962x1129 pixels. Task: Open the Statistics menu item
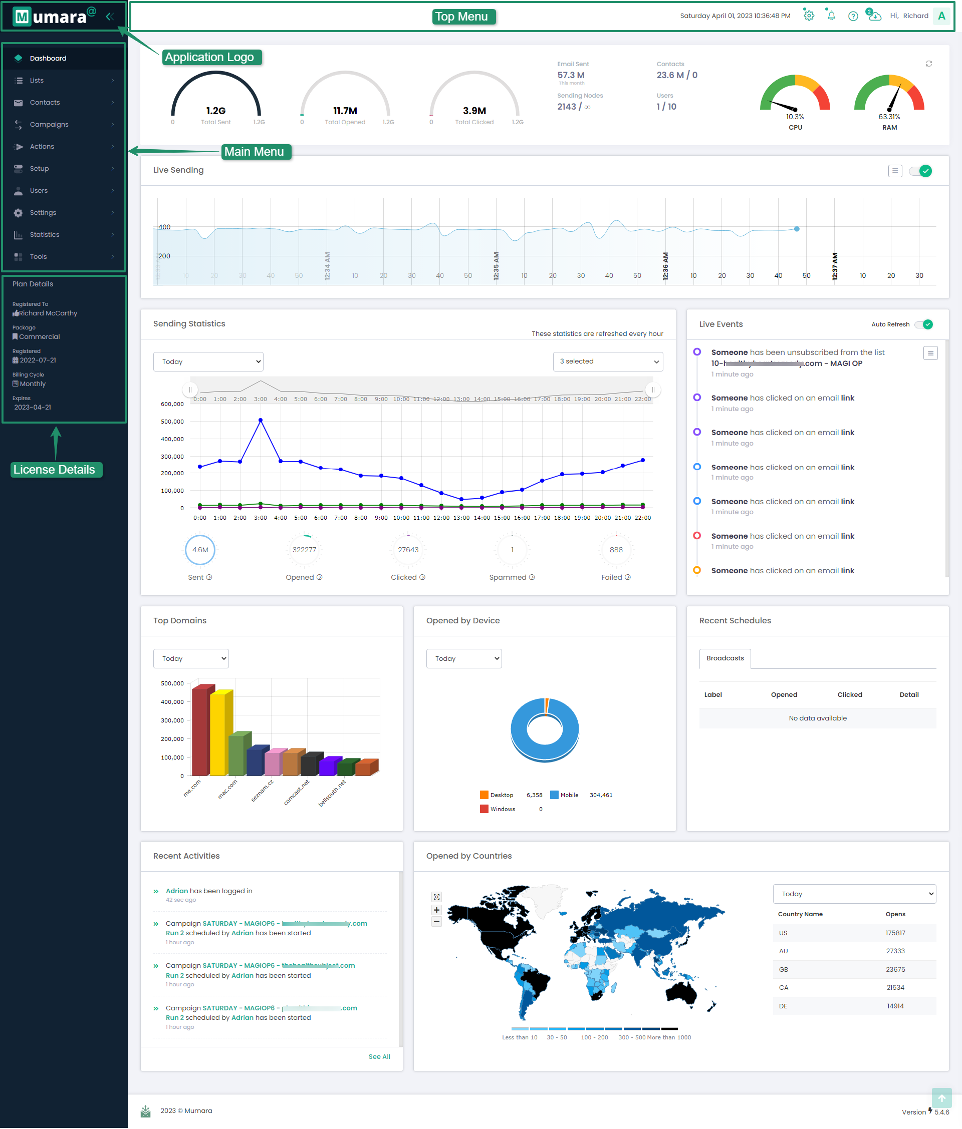(x=64, y=235)
